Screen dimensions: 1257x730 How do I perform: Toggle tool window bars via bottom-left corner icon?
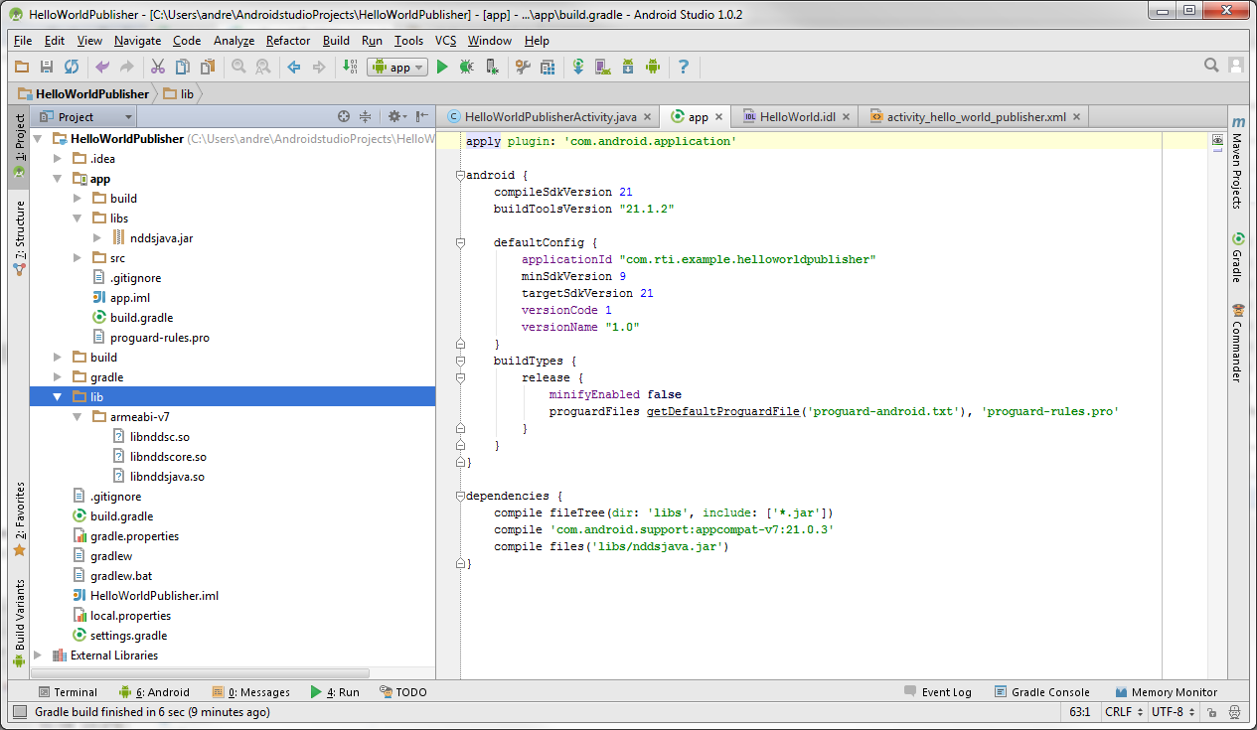19,712
